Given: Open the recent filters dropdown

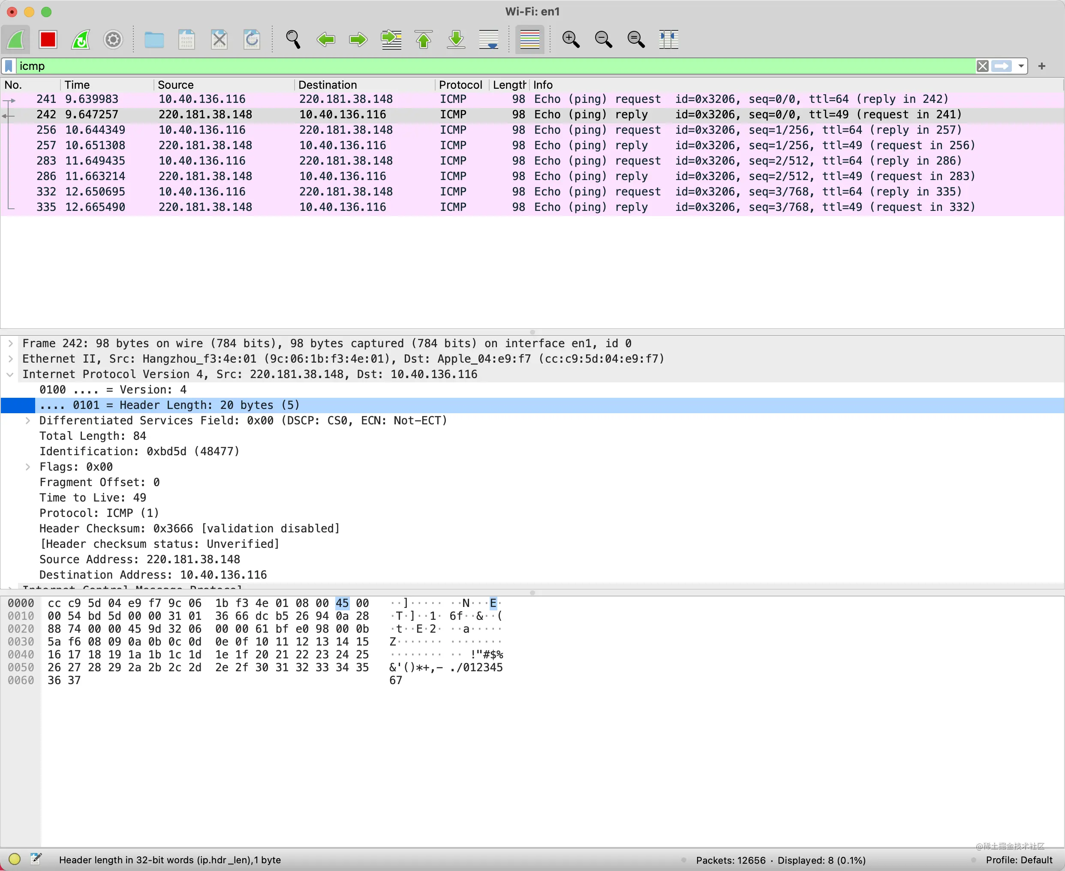Looking at the screenshot, I should tap(1021, 66).
